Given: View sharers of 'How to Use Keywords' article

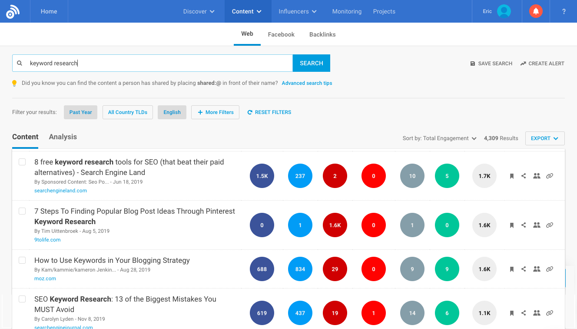Looking at the screenshot, I should click(537, 269).
